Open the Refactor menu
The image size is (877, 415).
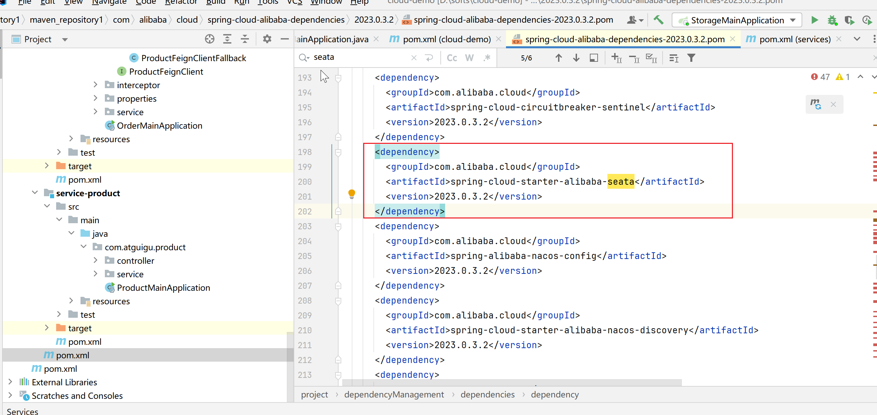181,2
